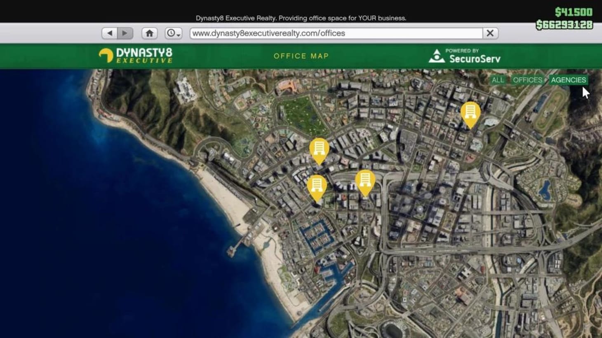This screenshot has height=338, width=602.
Task: Click the back navigation arrow
Action: coord(110,33)
